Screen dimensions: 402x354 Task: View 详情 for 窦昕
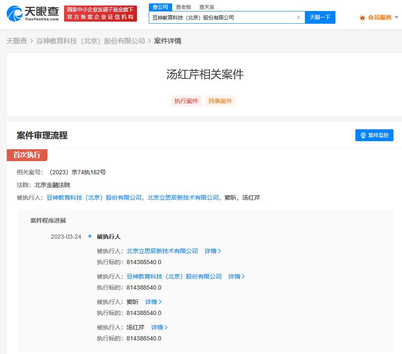click(154, 302)
